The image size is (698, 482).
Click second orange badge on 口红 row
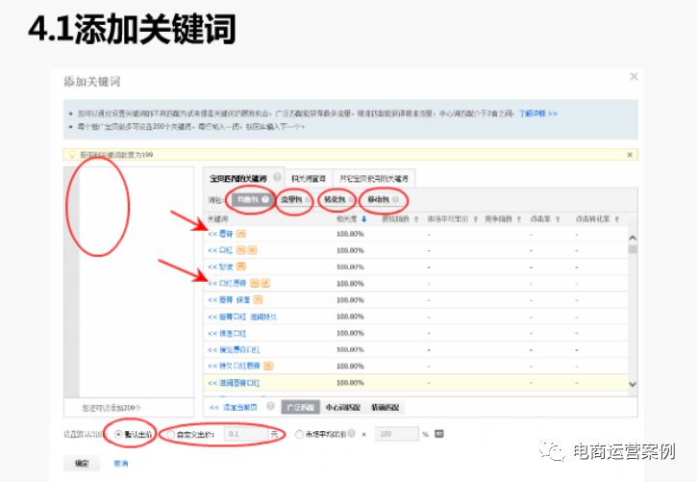252,250
